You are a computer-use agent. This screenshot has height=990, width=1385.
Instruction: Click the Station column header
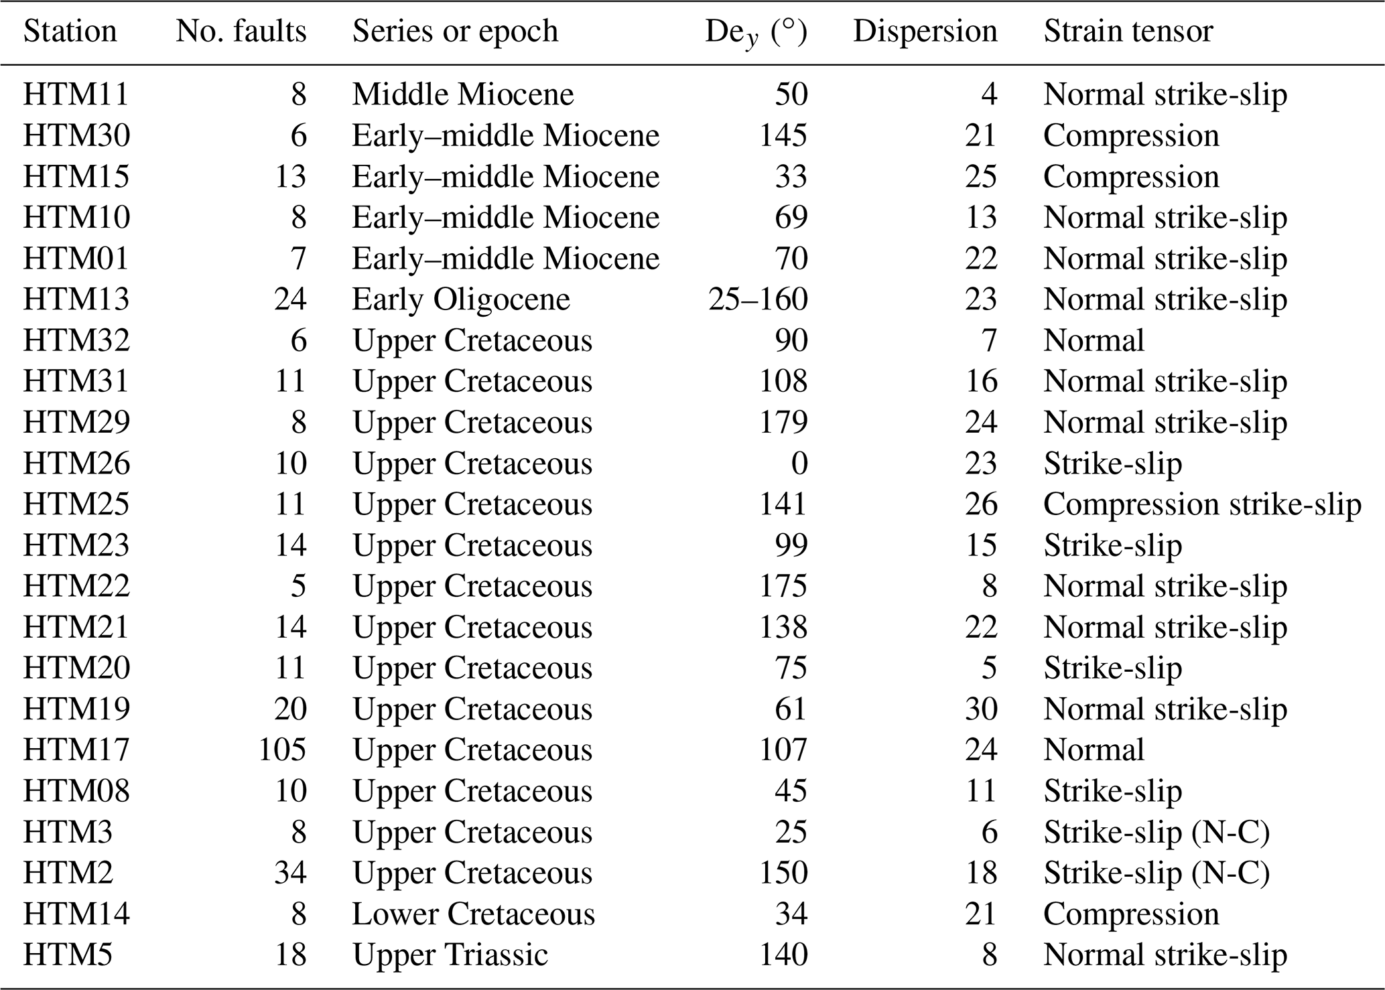pos(70,31)
